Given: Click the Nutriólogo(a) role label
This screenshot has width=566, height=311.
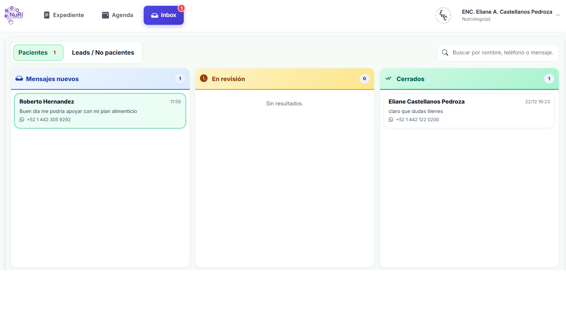Looking at the screenshot, I should pos(476,19).
